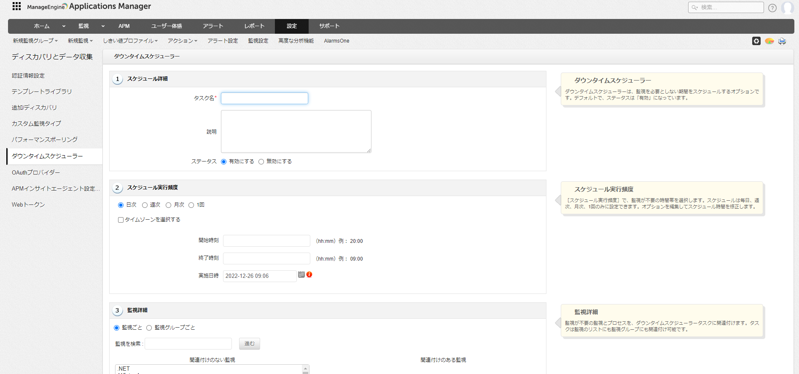Click the printer icon
This screenshot has height=374, width=799.
tap(782, 41)
